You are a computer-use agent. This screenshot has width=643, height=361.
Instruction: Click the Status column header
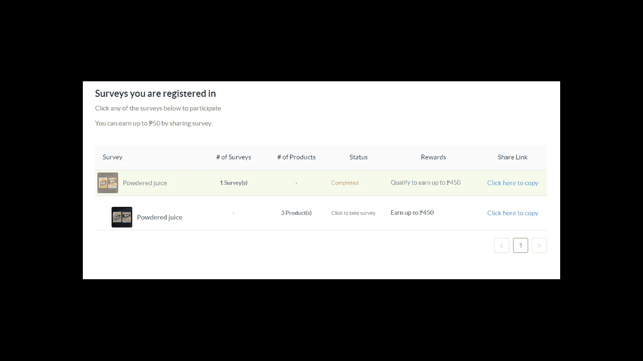[358, 157]
